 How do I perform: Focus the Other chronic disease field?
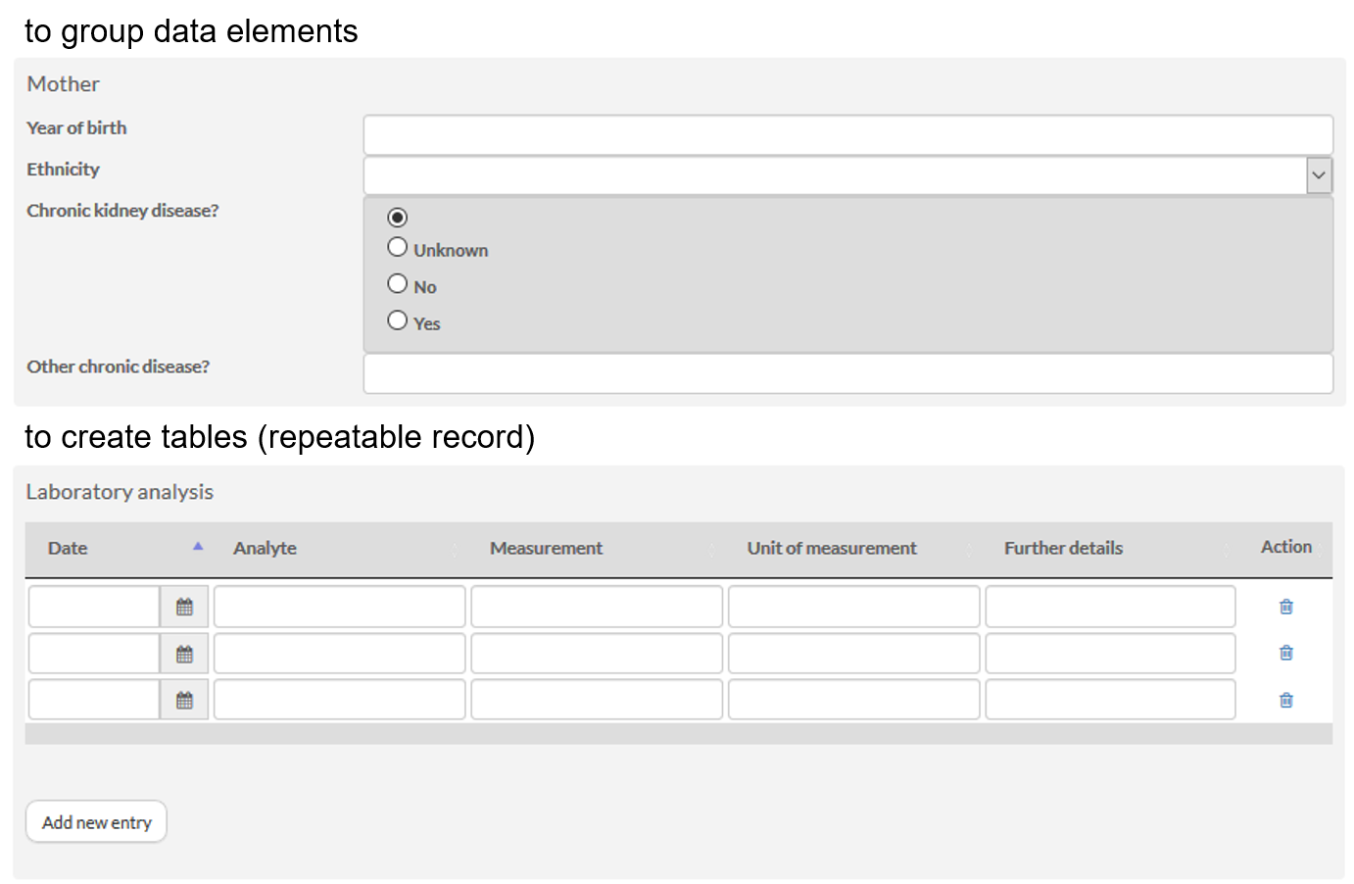point(848,373)
